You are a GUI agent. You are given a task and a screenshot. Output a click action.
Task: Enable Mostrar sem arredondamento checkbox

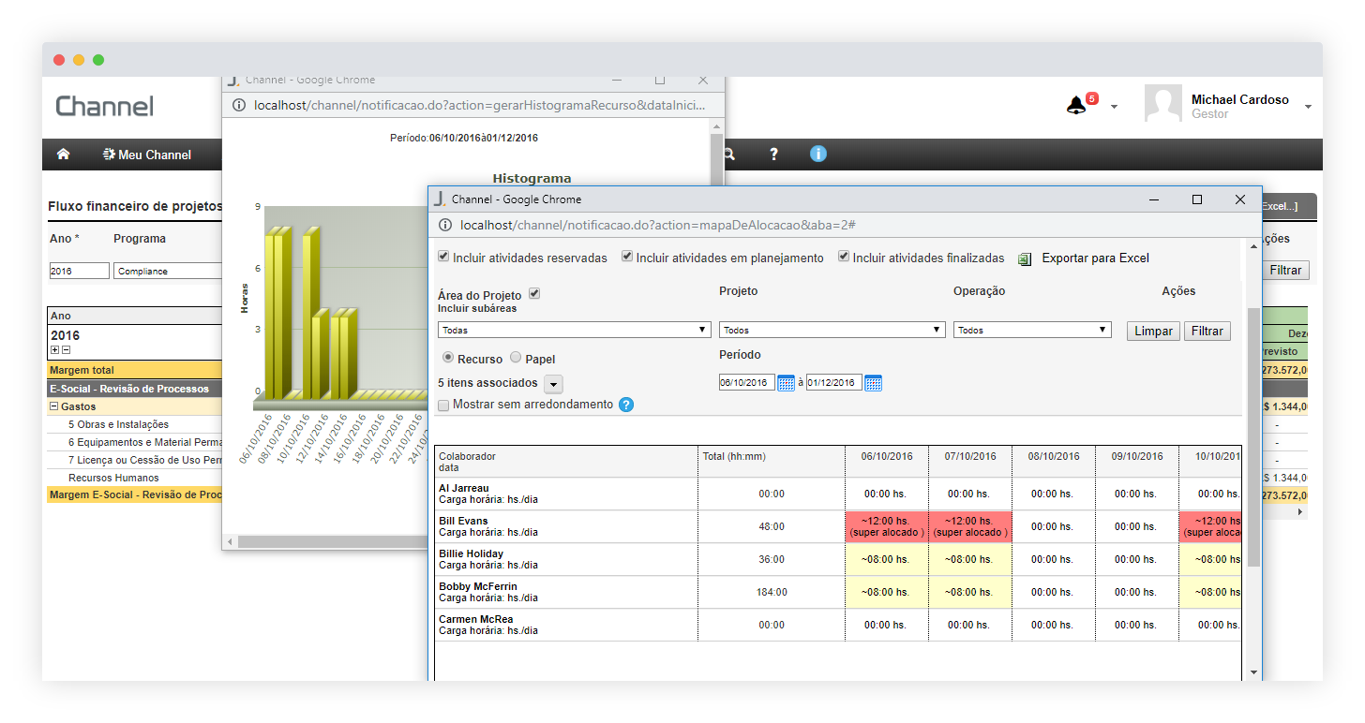[x=443, y=405]
